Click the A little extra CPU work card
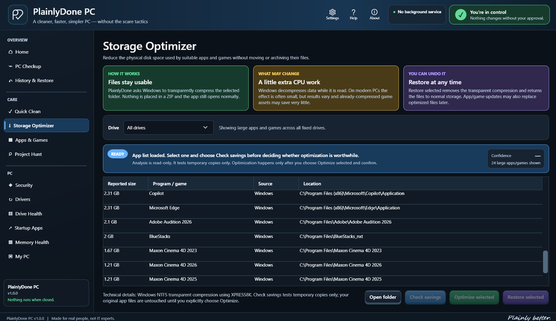The width and height of the screenshot is (556, 321). tap(326, 88)
